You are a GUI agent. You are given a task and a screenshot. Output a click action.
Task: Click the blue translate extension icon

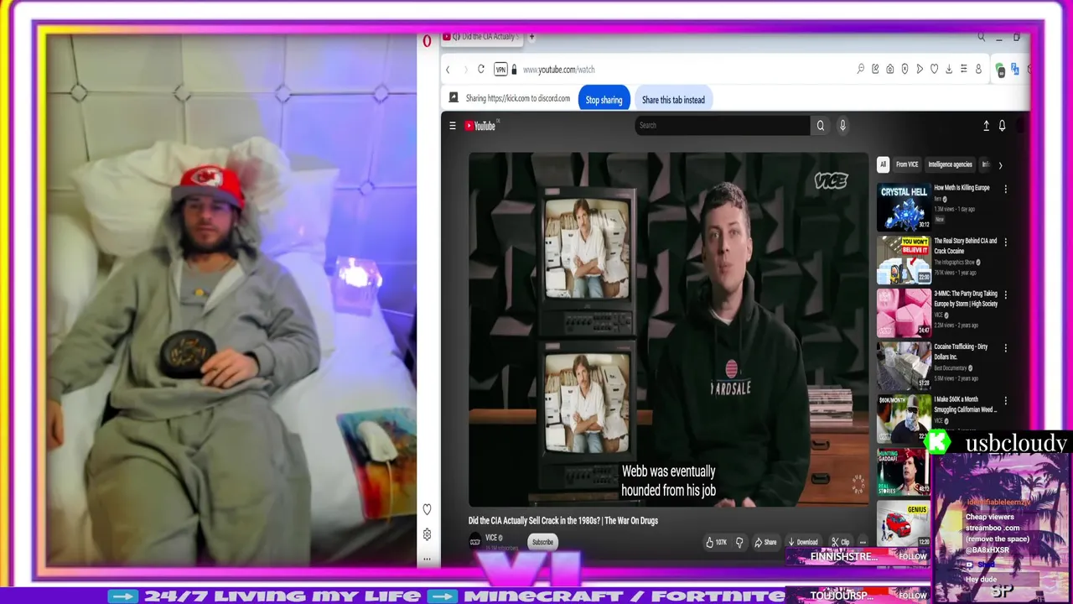click(x=1015, y=70)
